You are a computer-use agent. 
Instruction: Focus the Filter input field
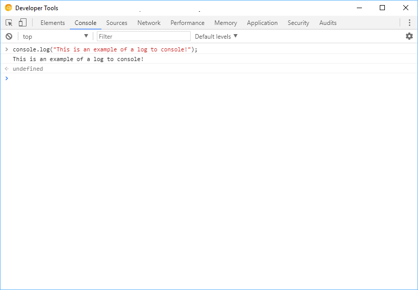(144, 36)
